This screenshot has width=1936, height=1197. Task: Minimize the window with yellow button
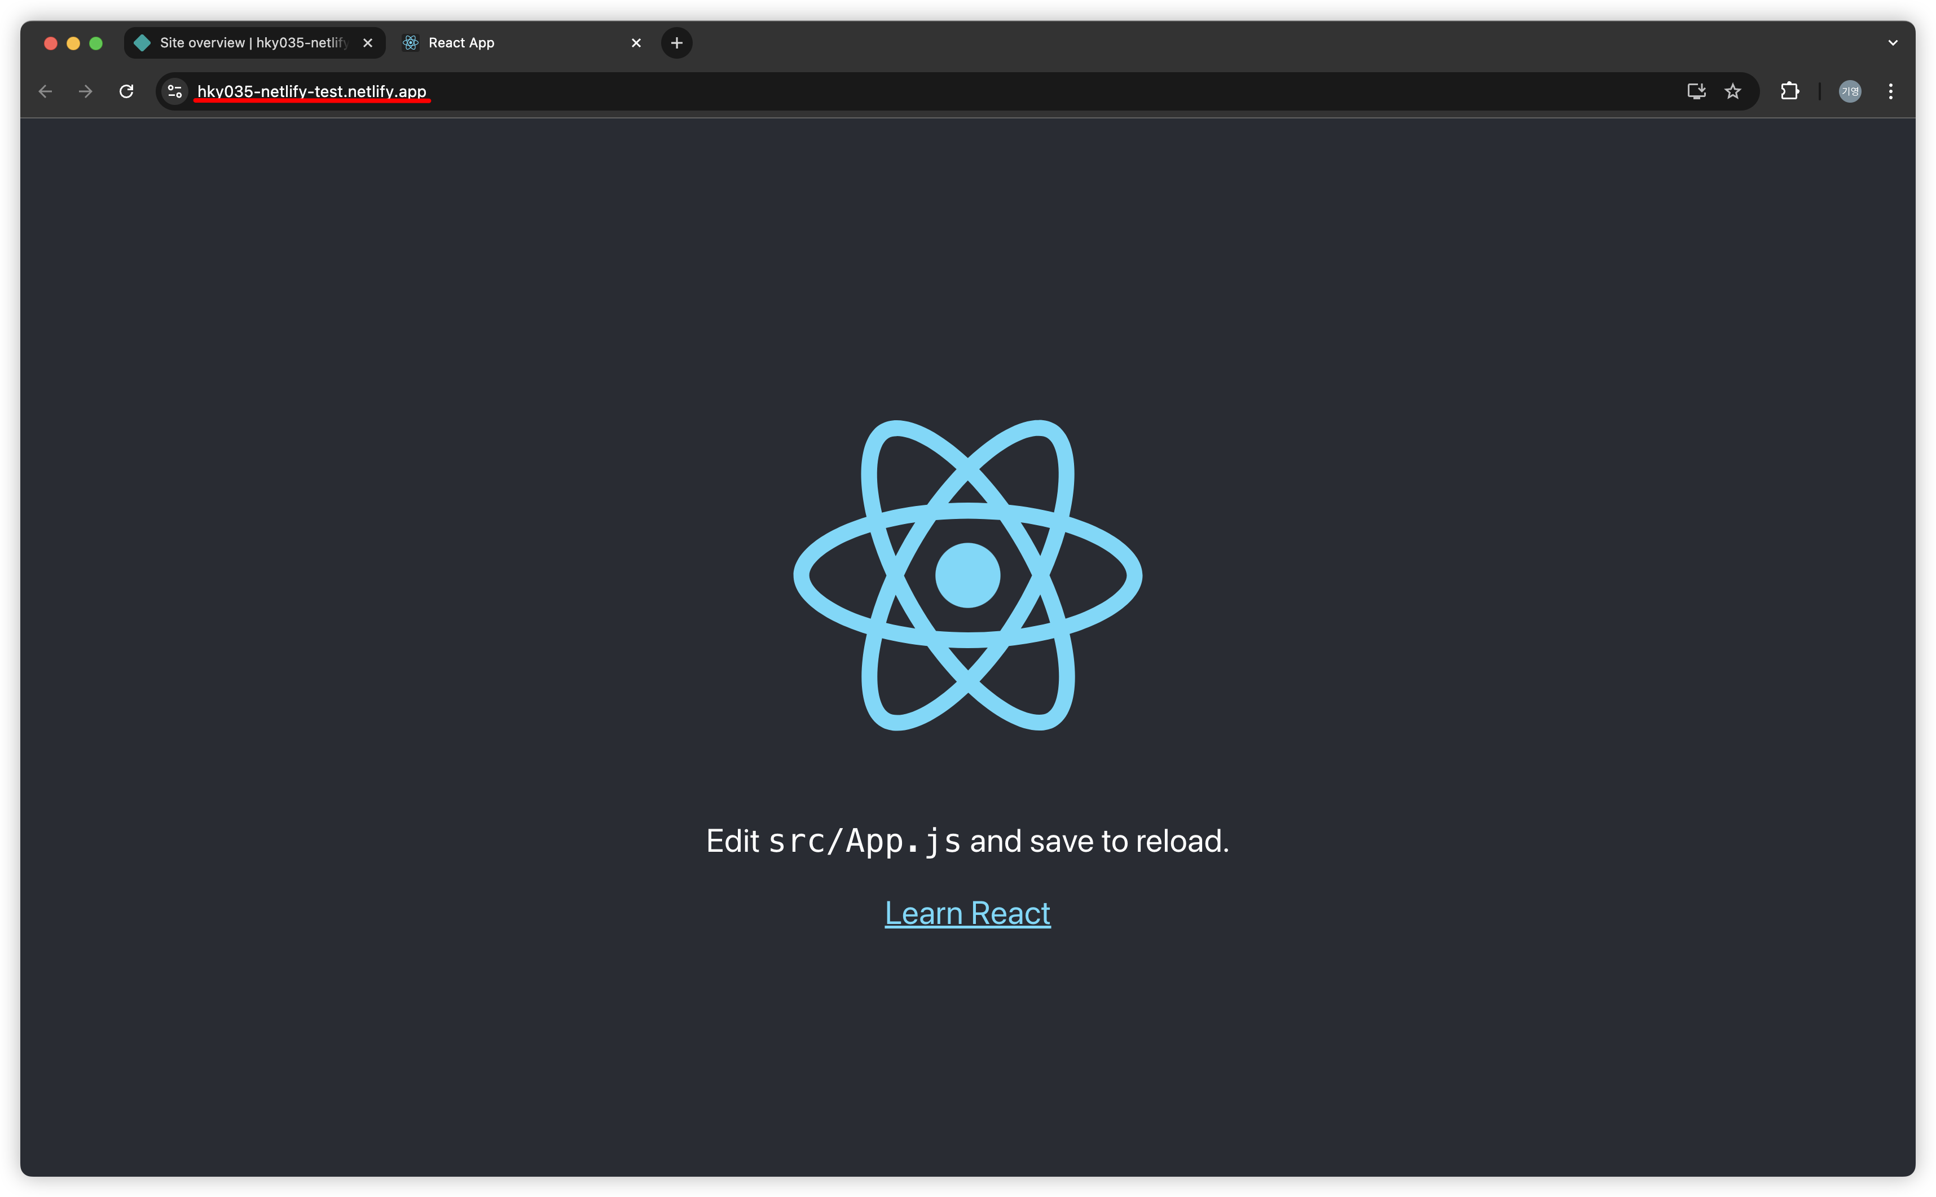click(x=73, y=43)
